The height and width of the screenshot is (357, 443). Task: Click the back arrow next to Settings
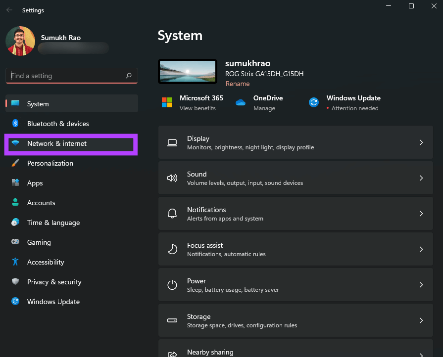click(9, 10)
